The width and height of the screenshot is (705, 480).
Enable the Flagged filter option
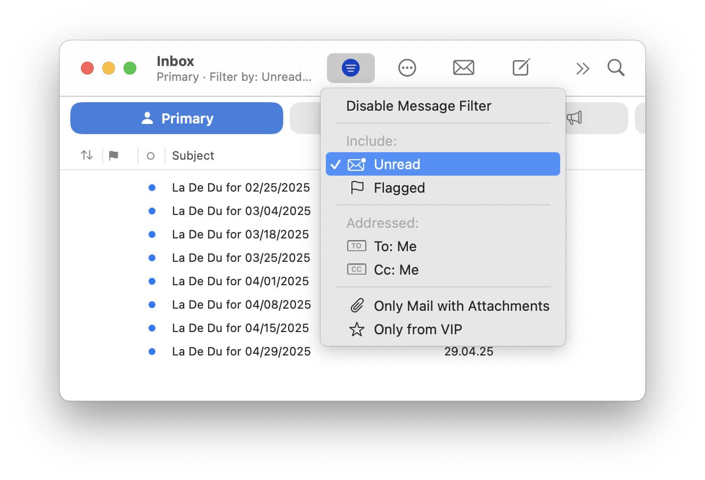[443, 188]
